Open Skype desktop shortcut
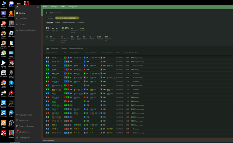 tap(11, 83)
